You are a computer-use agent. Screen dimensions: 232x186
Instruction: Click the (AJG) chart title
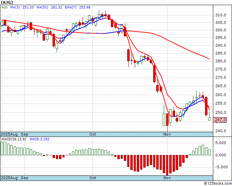click(7, 2)
